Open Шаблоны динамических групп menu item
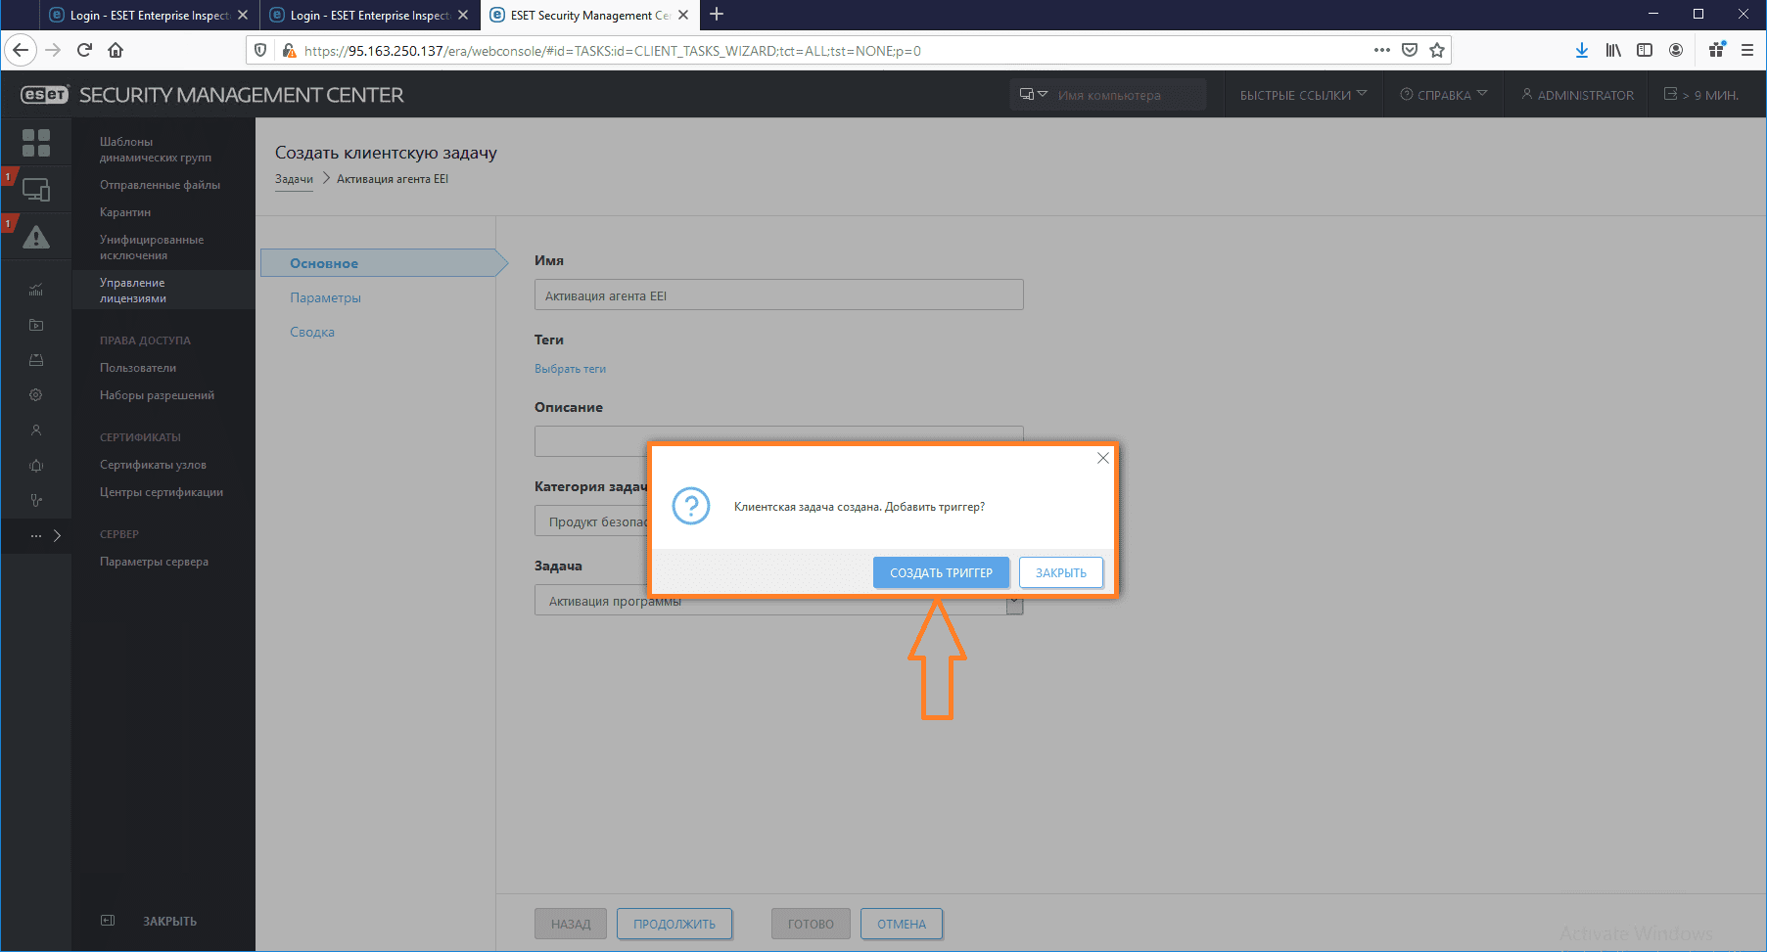Image resolution: width=1767 pixels, height=952 pixels. pyautogui.click(x=155, y=150)
